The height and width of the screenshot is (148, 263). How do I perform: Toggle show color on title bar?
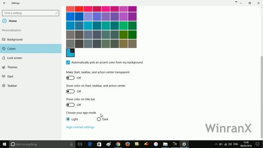tap(70, 105)
